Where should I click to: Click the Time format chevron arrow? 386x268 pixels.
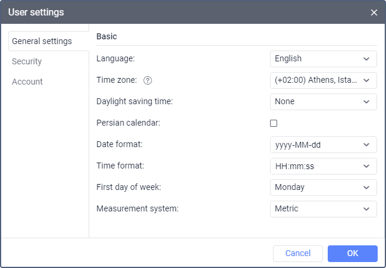366,166
